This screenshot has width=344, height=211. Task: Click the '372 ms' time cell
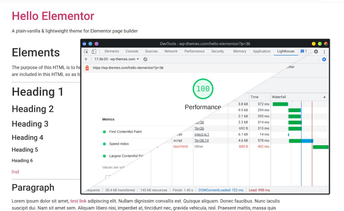point(264,104)
